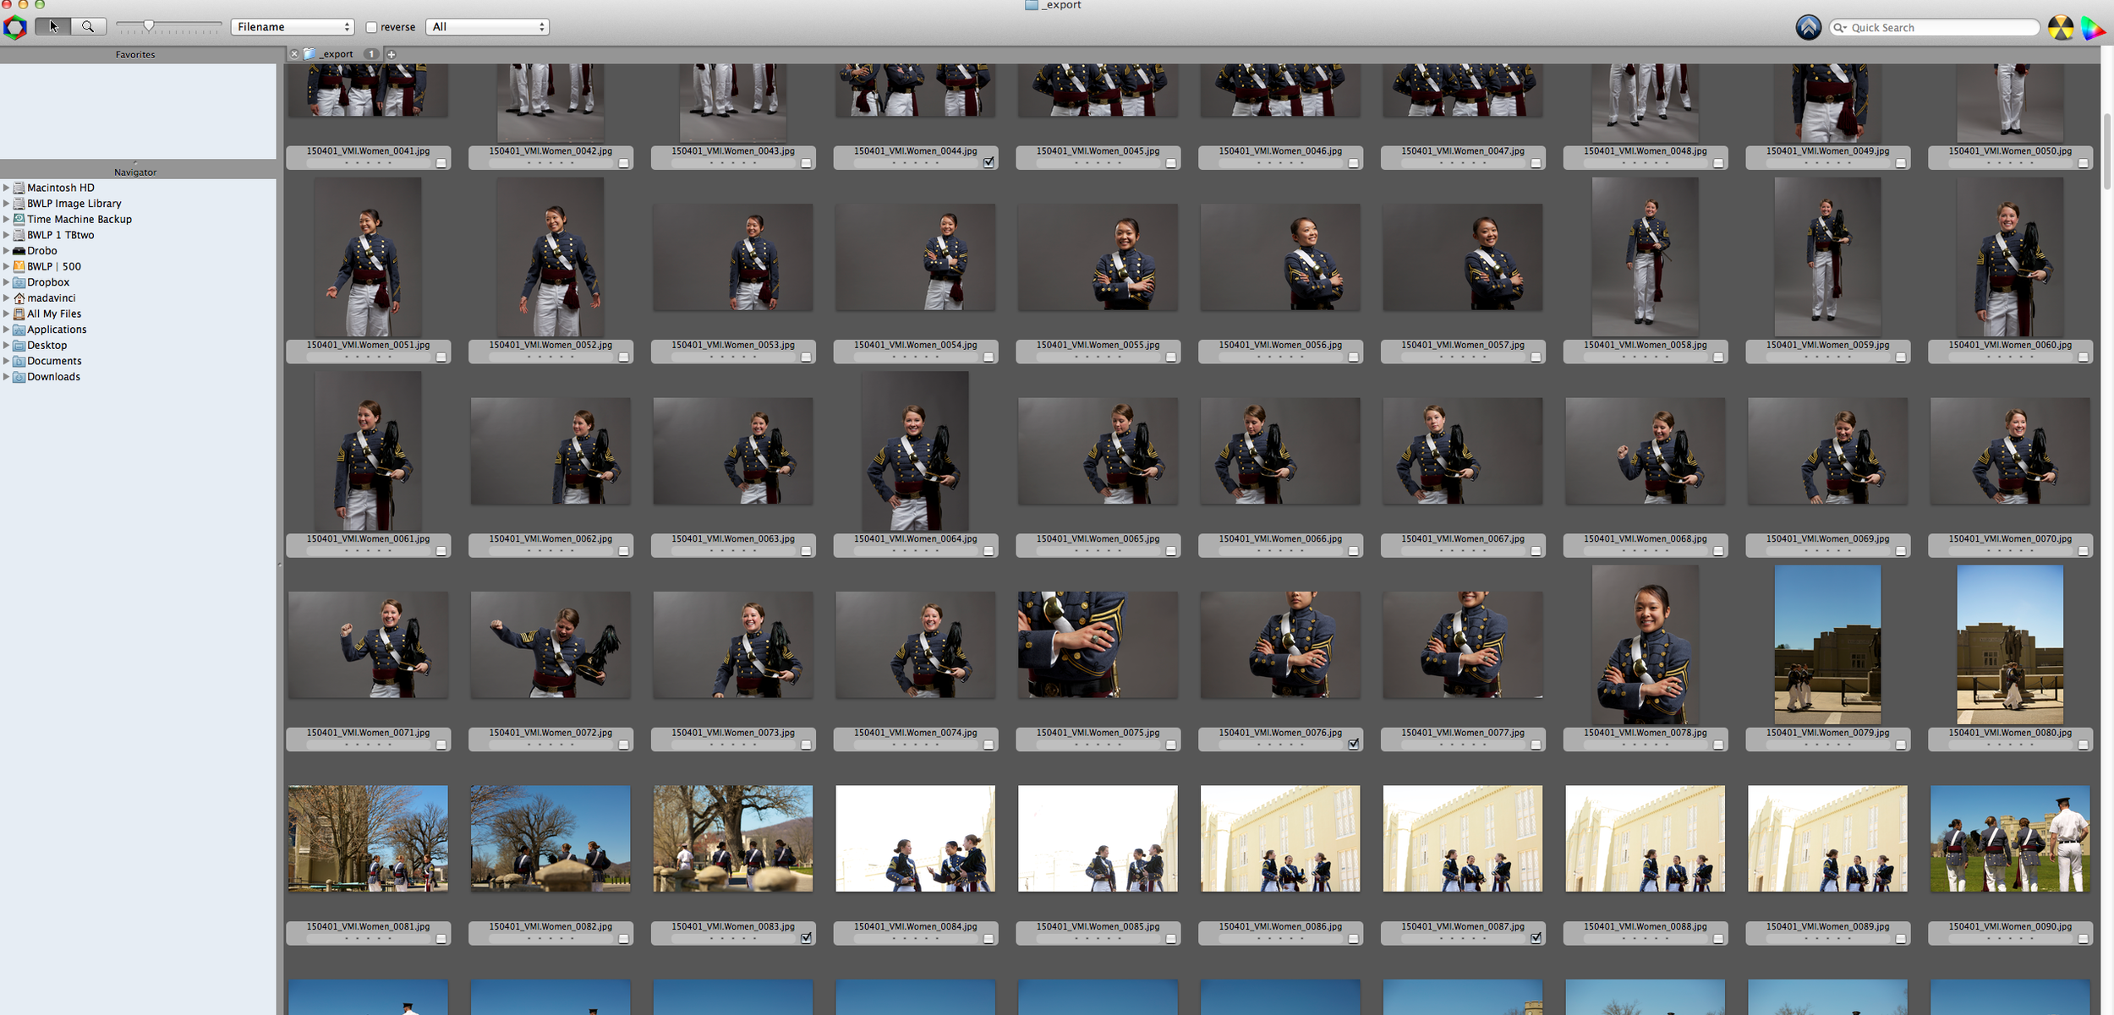The image size is (2114, 1015).
Task: Untag 150401_VMI.Women_0044.jpg checkbox
Action: (989, 162)
